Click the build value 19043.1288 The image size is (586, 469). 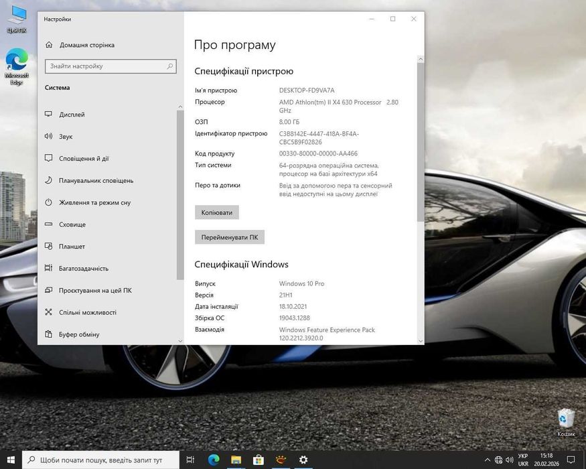[295, 318]
